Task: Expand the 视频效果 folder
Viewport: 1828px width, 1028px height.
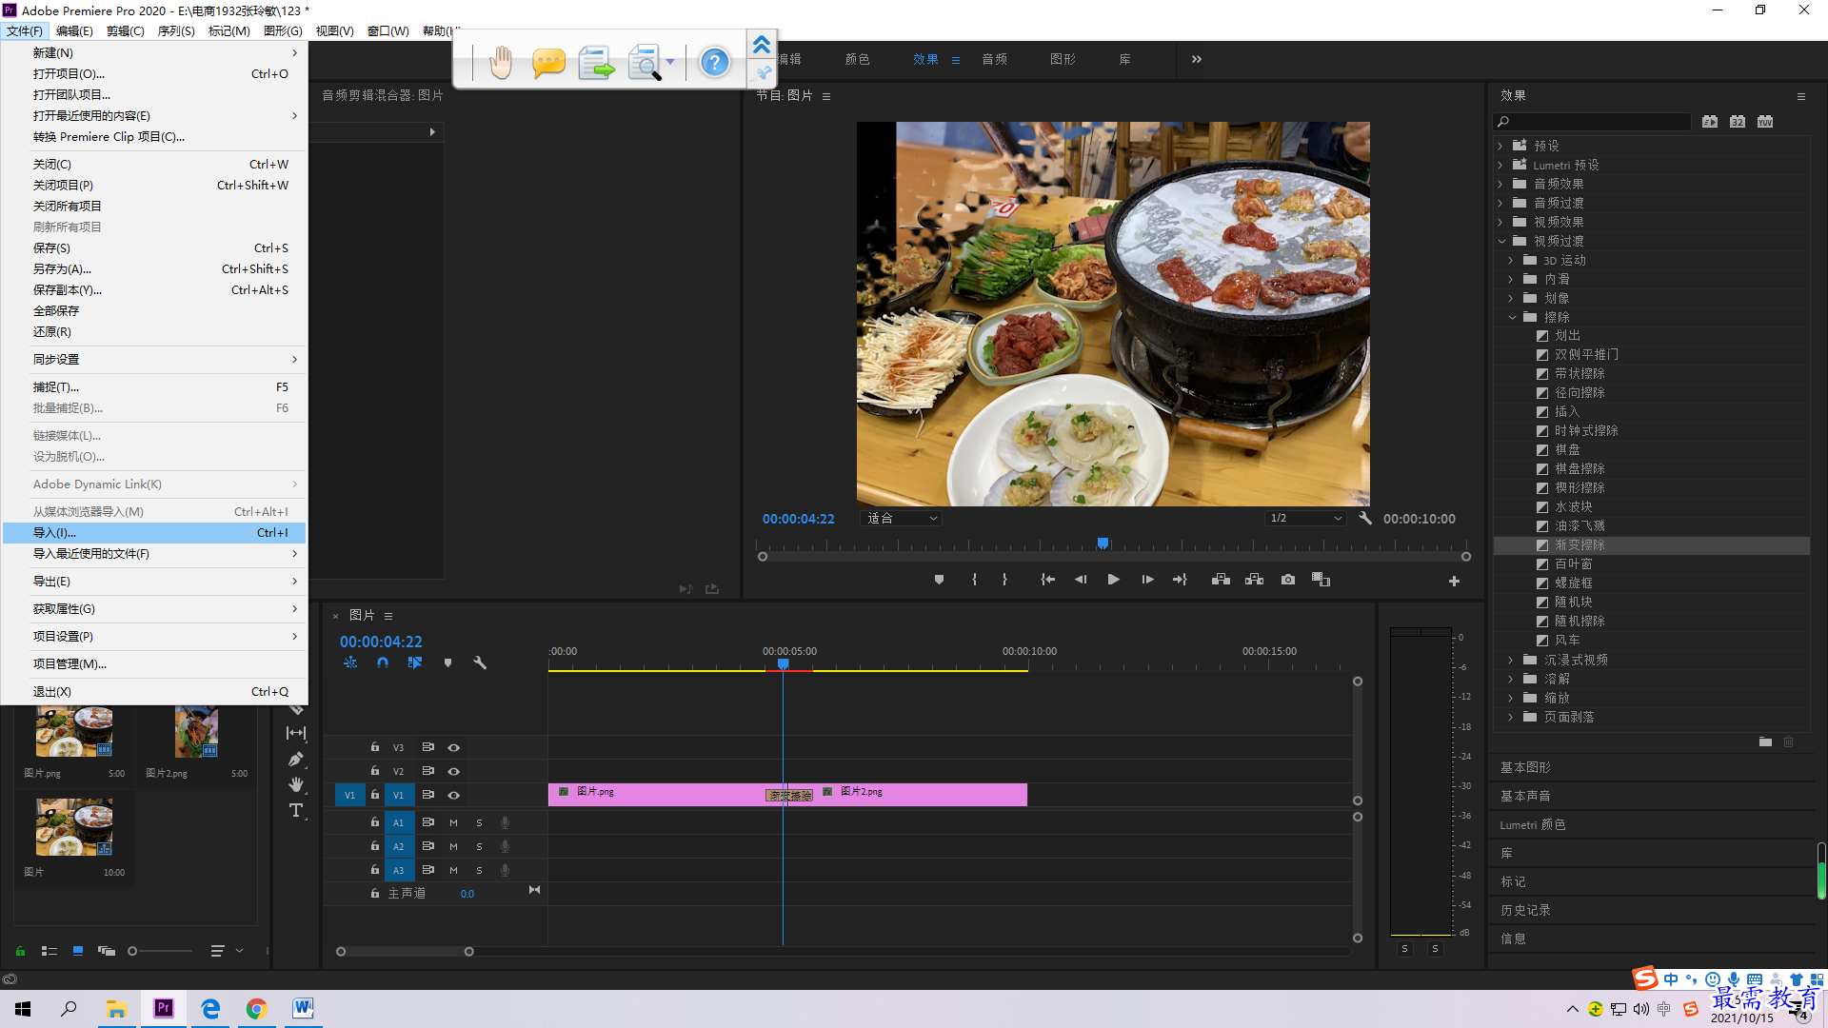Action: coord(1500,222)
